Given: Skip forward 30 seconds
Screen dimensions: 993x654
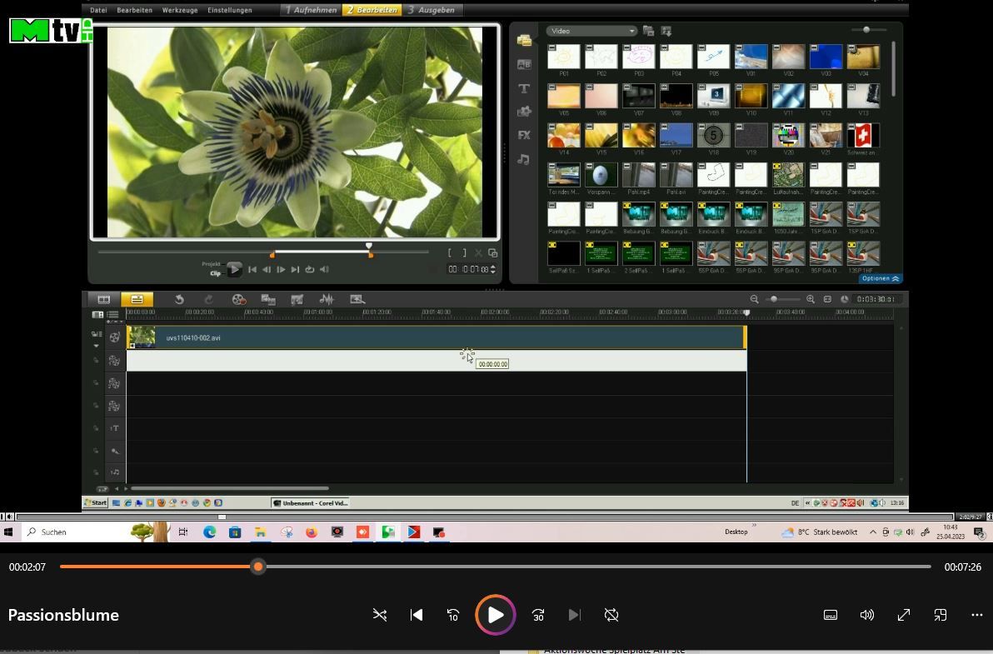Looking at the screenshot, I should [x=538, y=615].
